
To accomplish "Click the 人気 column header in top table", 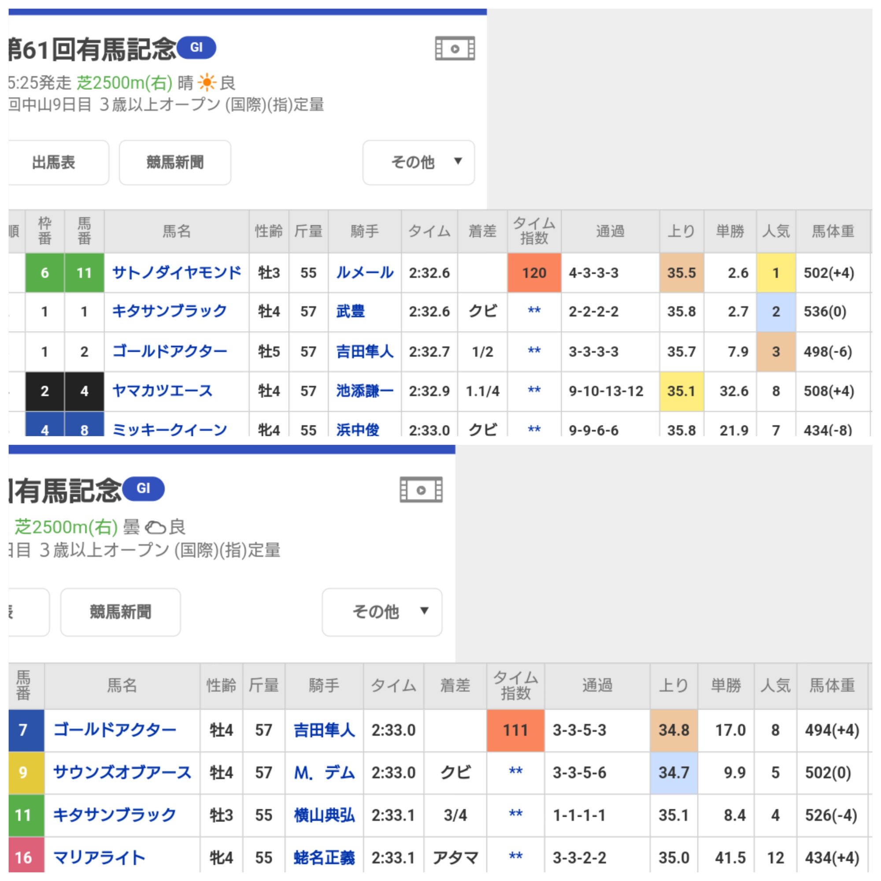I will tap(775, 231).
